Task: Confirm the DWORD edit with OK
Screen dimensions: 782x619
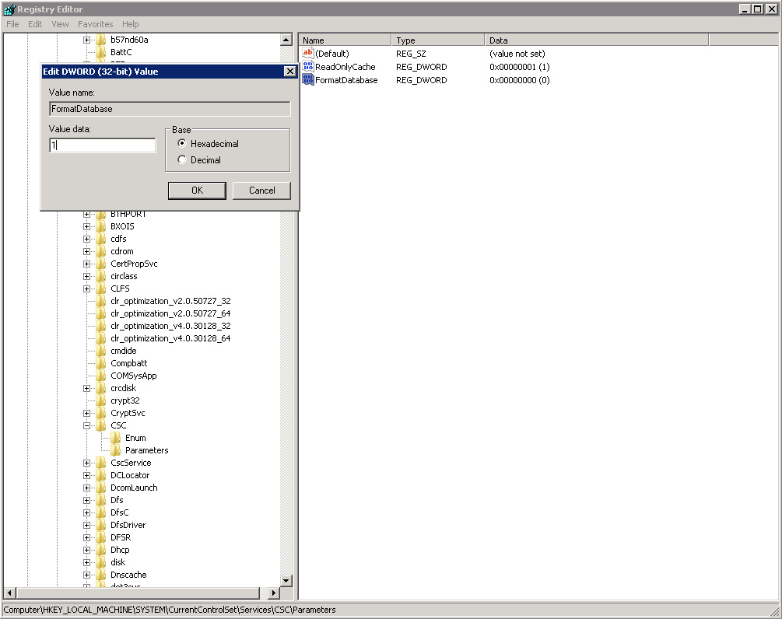Action: 197,191
